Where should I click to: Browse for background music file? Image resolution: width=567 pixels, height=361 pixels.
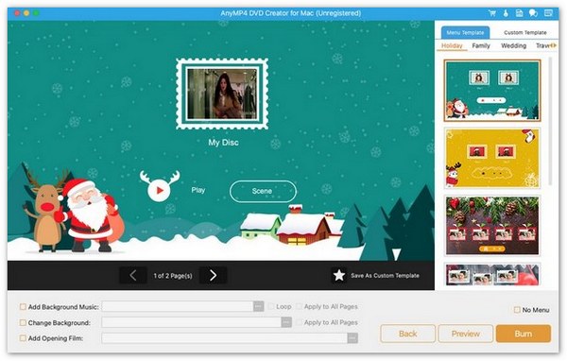[x=258, y=307]
